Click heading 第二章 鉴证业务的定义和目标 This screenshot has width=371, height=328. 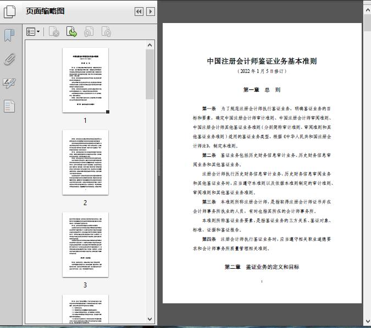pyautogui.click(x=262, y=267)
